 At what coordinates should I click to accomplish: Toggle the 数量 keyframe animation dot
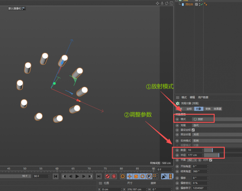177,150
